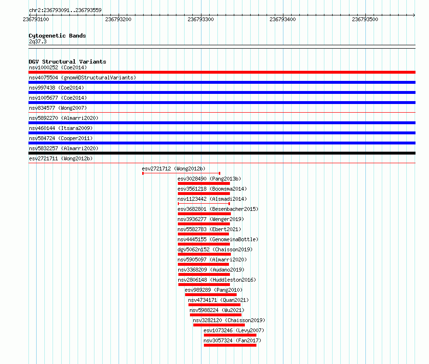Click the red nsv3282120 variant bar
Image resolution: width=429 pixels, height=364 pixels.
pyautogui.click(x=219, y=325)
